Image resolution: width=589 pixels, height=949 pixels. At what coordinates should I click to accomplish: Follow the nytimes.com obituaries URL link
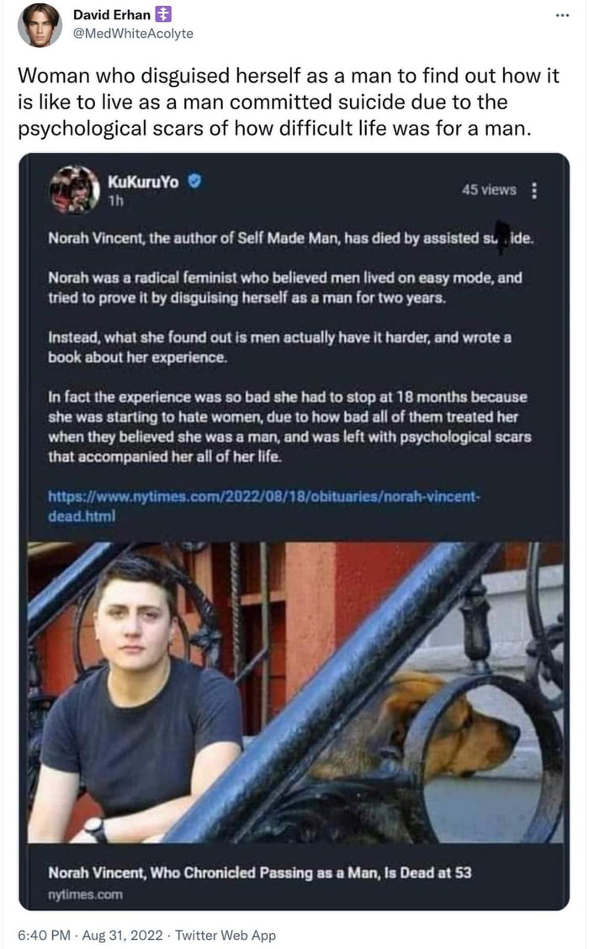264,506
